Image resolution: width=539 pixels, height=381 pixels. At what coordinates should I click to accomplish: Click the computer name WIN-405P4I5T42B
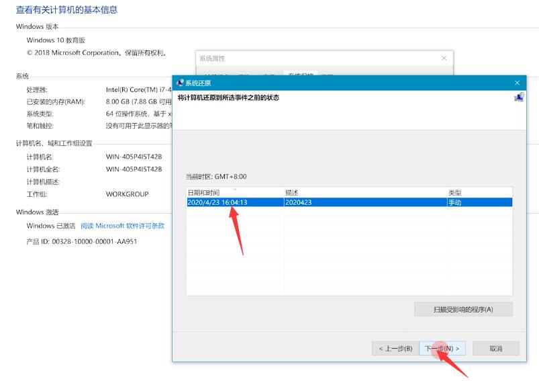(x=134, y=157)
